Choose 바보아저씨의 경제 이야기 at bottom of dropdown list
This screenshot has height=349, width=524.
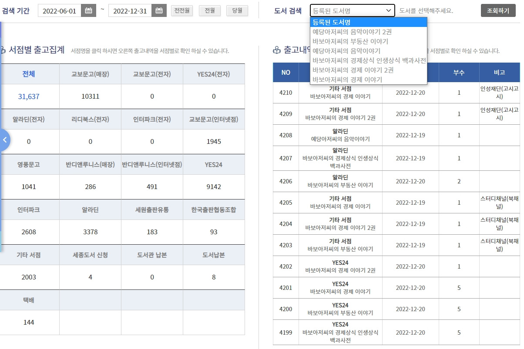(369, 80)
